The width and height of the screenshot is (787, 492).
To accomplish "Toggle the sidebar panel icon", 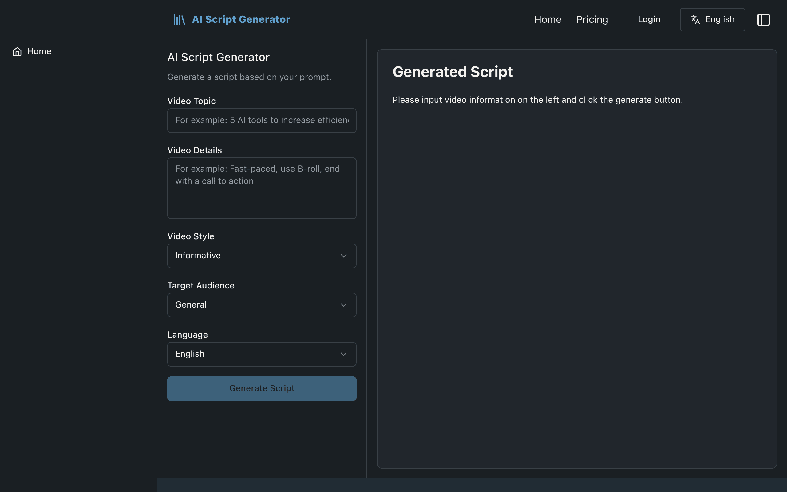I will [x=763, y=19].
